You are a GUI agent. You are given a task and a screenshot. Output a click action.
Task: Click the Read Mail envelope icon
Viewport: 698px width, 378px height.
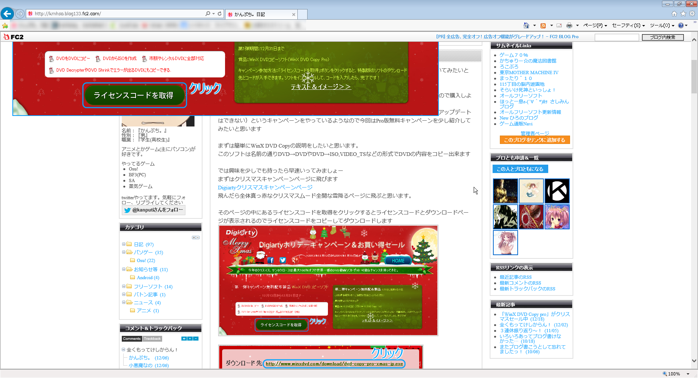(x=559, y=25)
